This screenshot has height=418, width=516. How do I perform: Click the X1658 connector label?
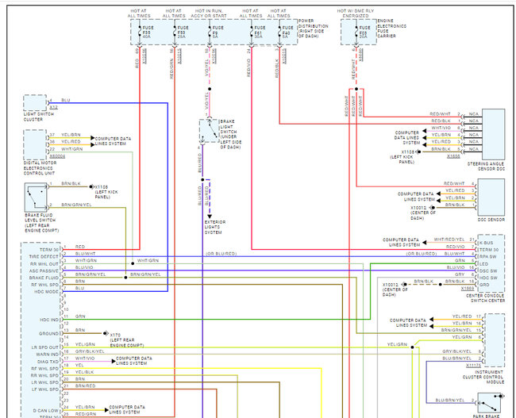[x=453, y=156]
